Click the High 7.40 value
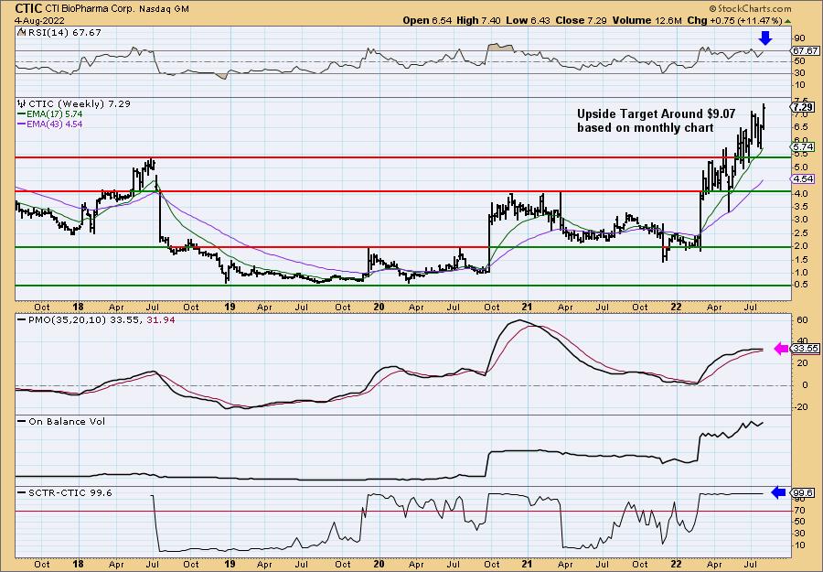 click(478, 20)
